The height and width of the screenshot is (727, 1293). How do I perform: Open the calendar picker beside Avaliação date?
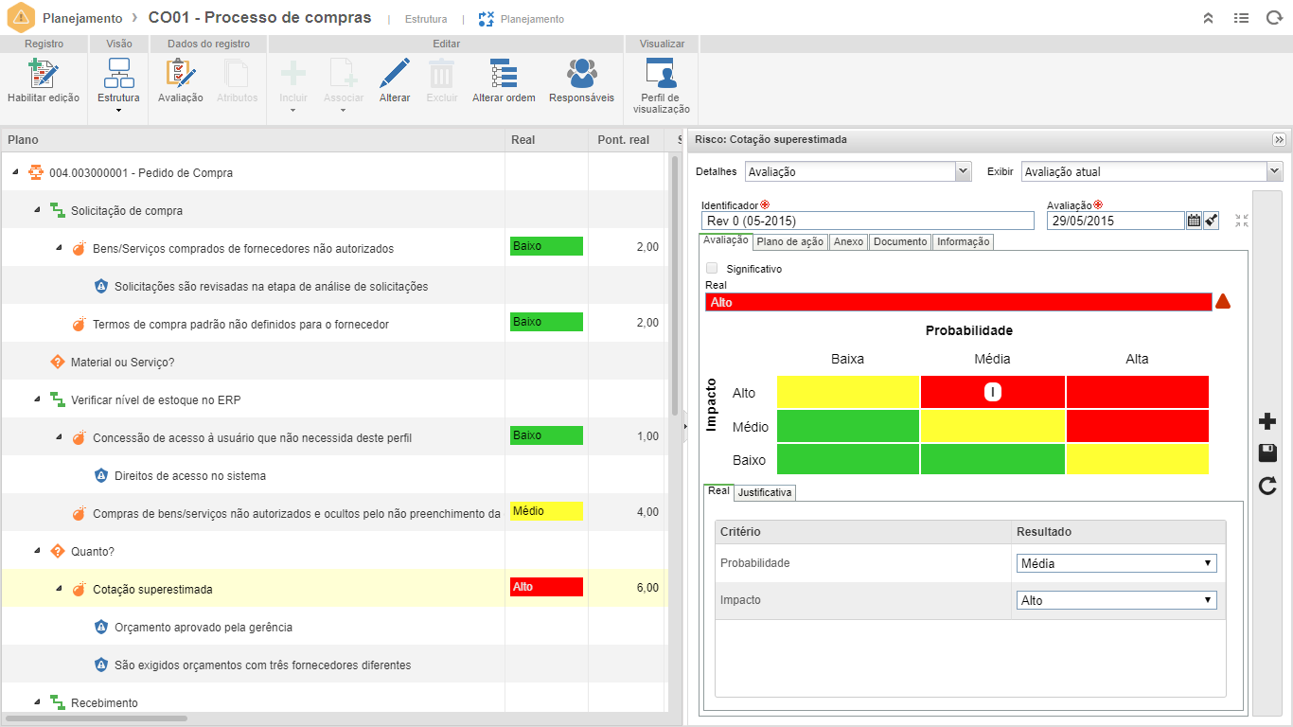click(x=1194, y=221)
